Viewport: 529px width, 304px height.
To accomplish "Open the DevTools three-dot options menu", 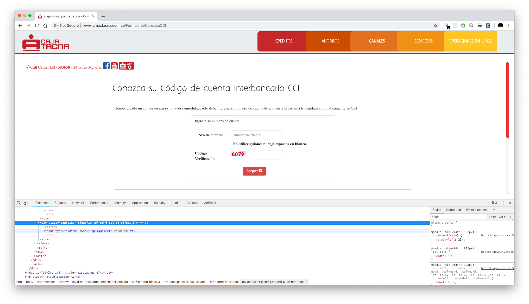I will (x=503, y=203).
